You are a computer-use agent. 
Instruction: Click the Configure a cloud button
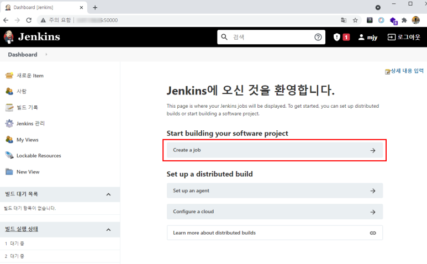[x=275, y=212]
